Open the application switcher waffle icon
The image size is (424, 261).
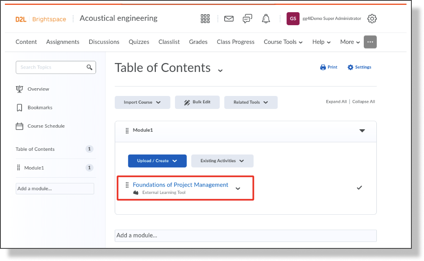(x=205, y=18)
